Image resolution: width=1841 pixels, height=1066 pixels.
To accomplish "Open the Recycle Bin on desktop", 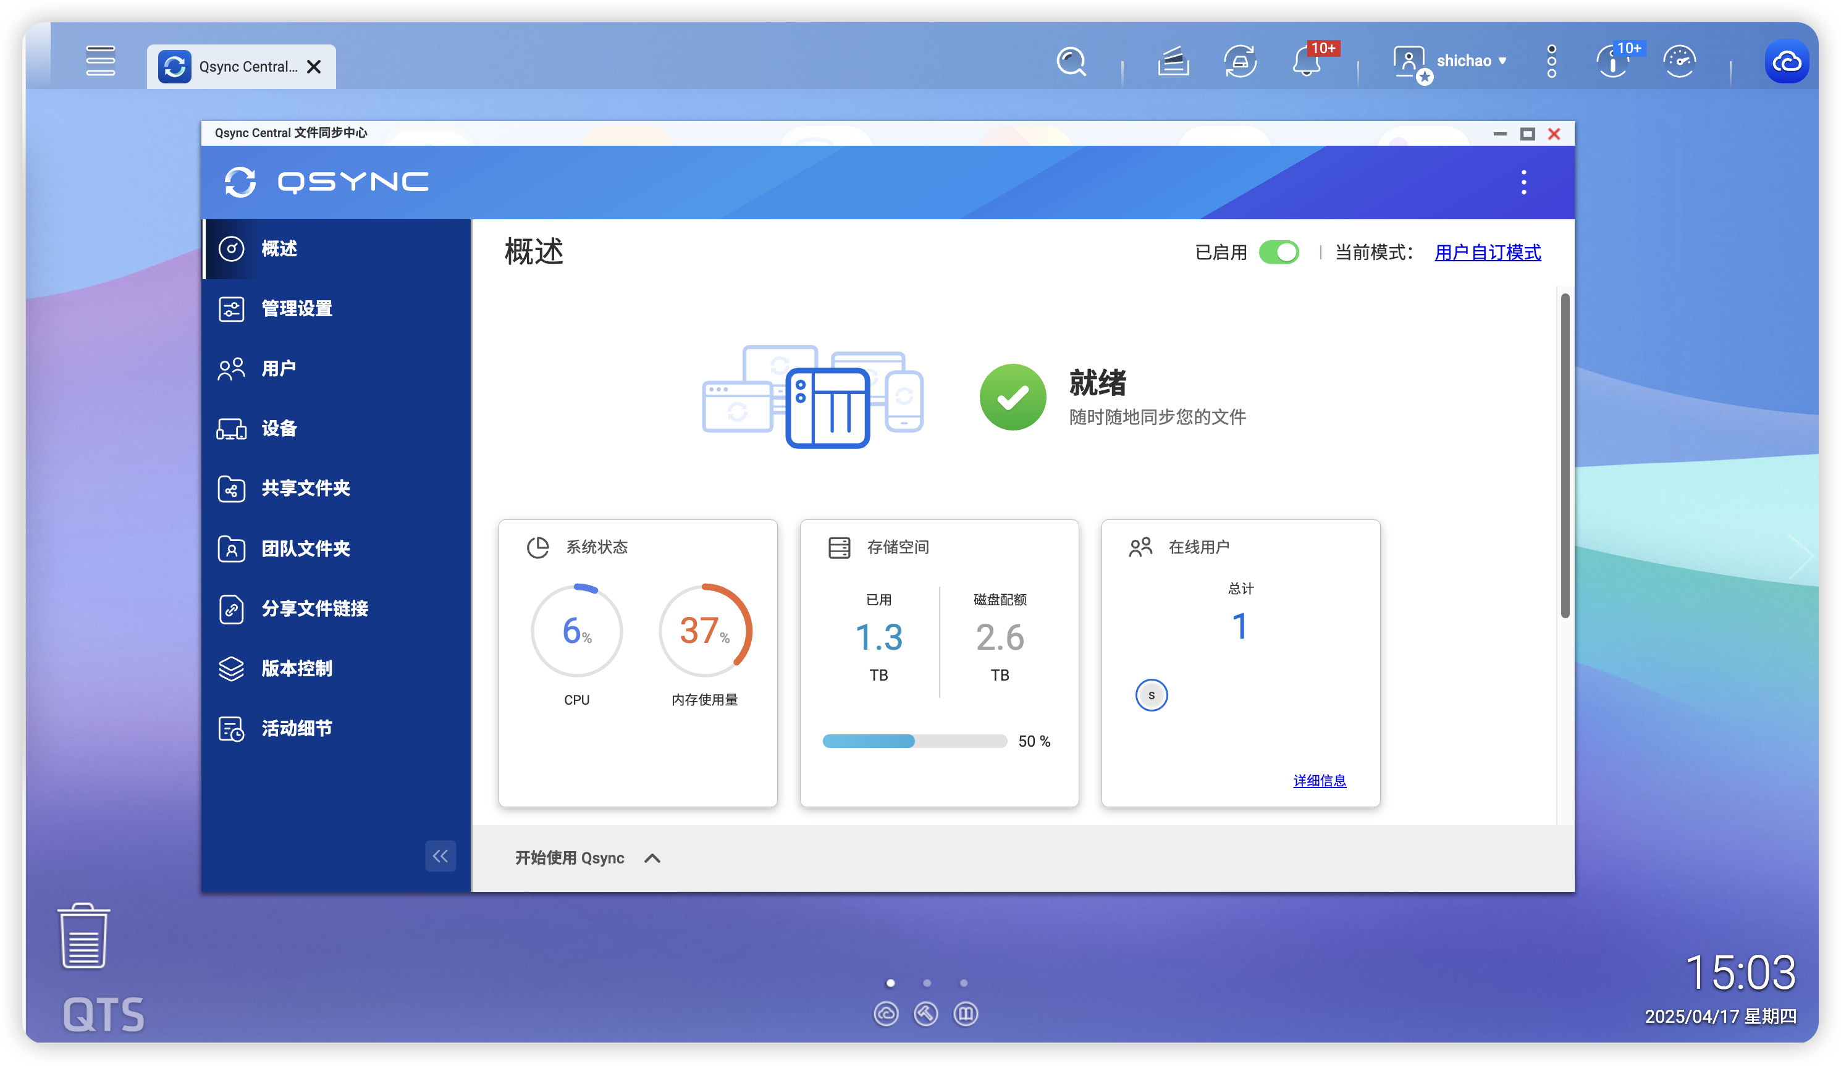I will pyautogui.click(x=84, y=936).
